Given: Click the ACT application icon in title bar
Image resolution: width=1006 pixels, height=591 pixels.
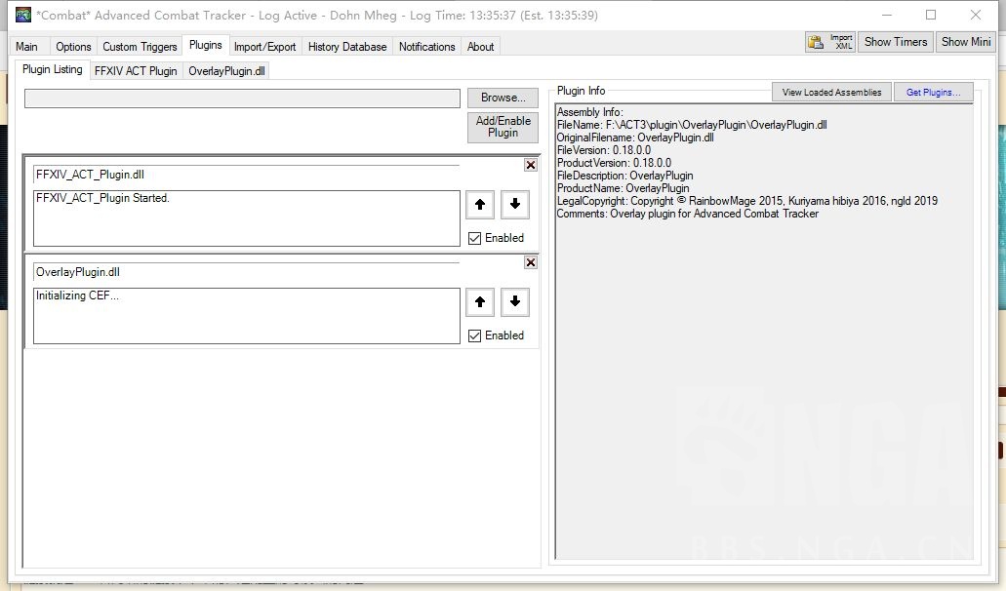Looking at the screenshot, I should [23, 15].
